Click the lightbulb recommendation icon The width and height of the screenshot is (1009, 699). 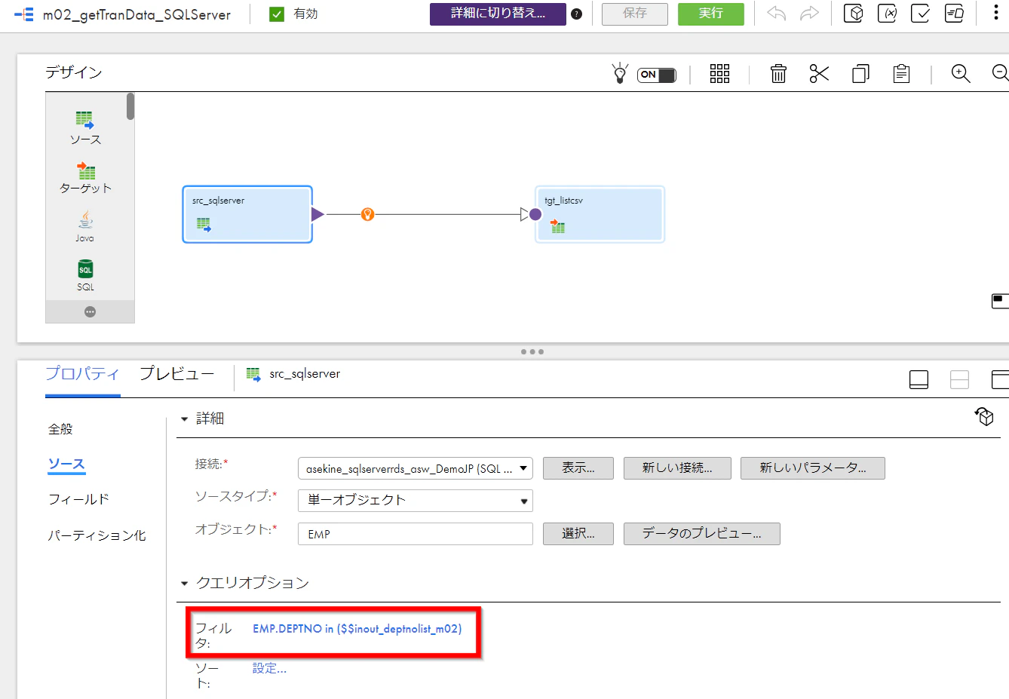620,73
